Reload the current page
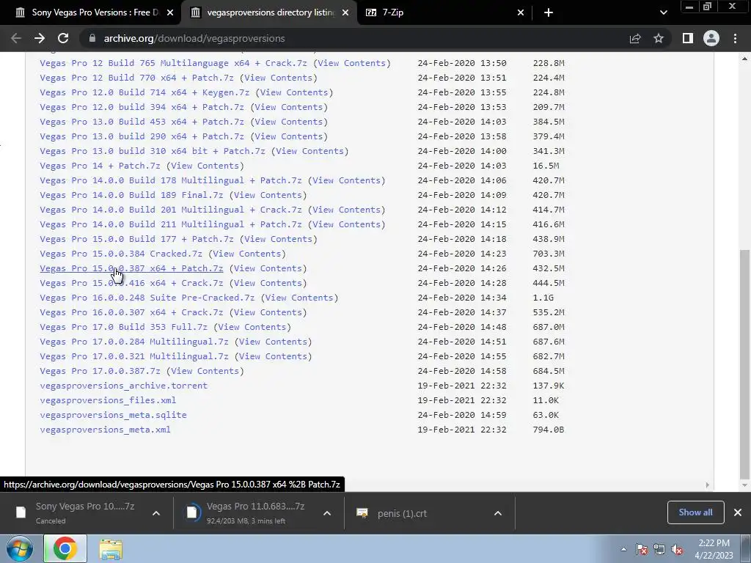Image resolution: width=751 pixels, height=563 pixels. (x=63, y=38)
